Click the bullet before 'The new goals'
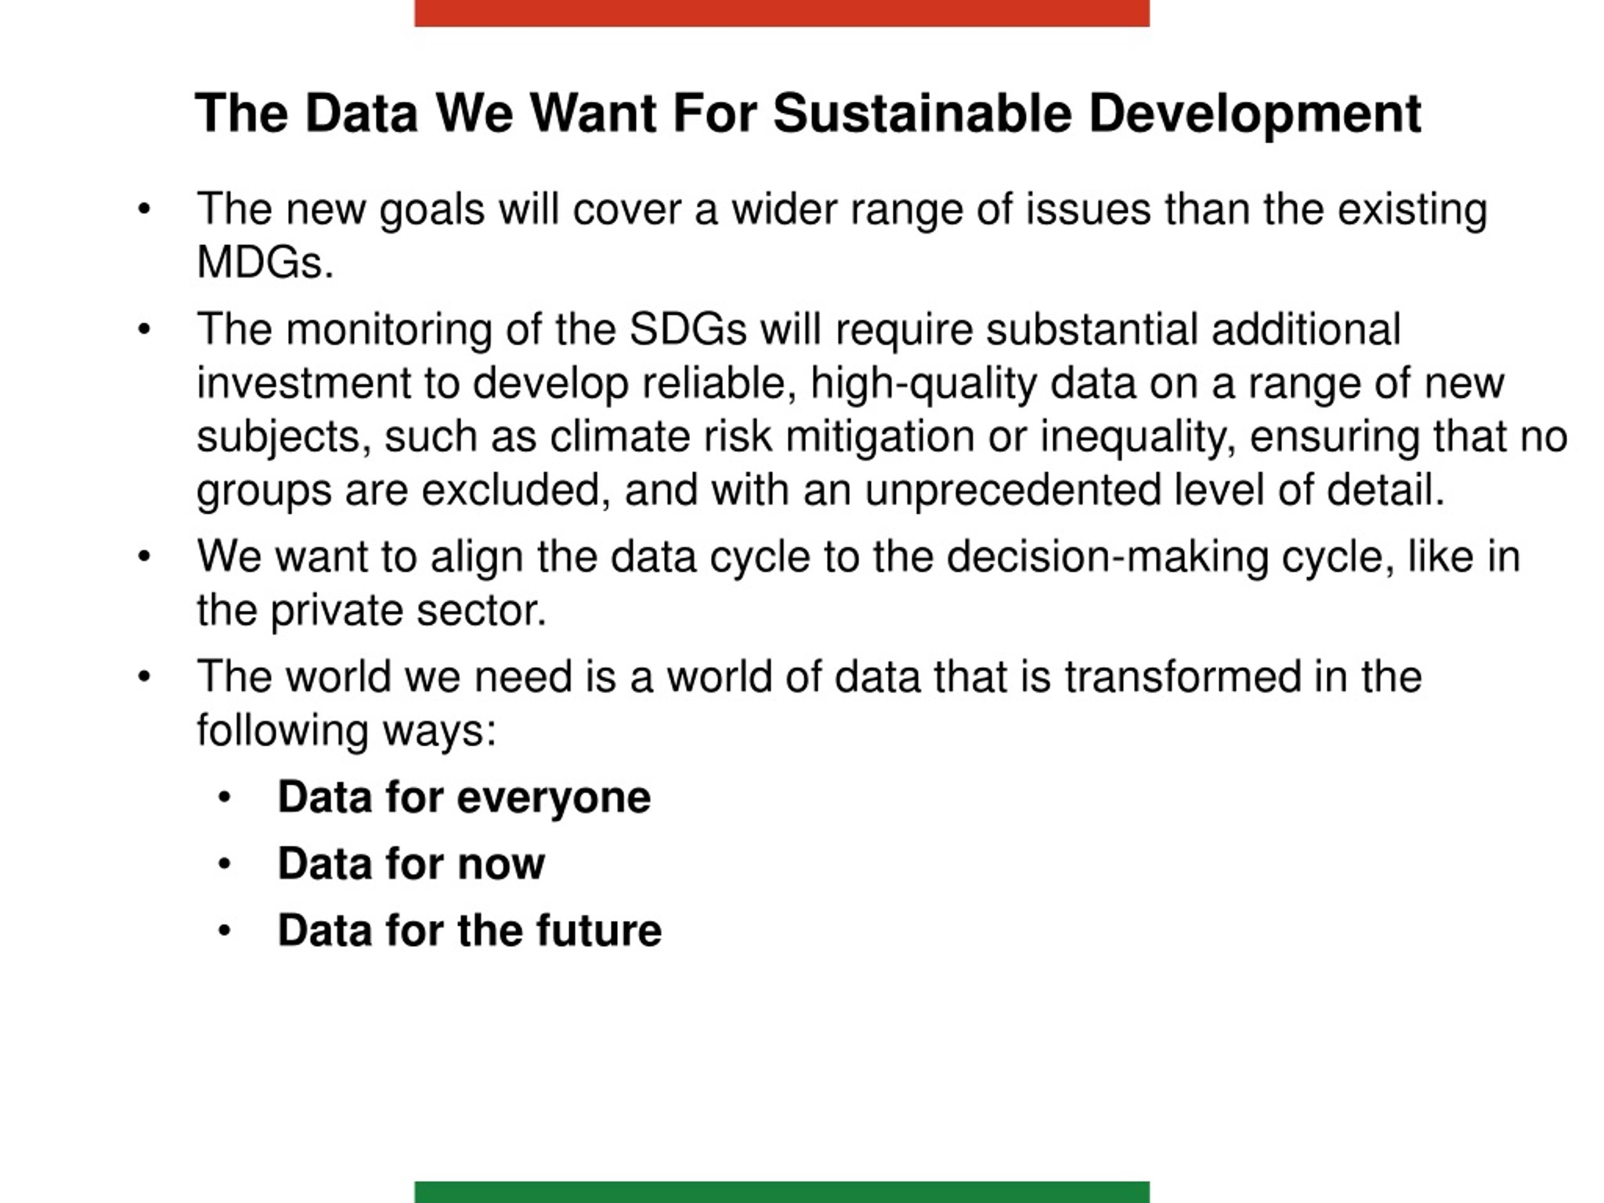Image resolution: width=1604 pixels, height=1203 pixels. tap(143, 209)
